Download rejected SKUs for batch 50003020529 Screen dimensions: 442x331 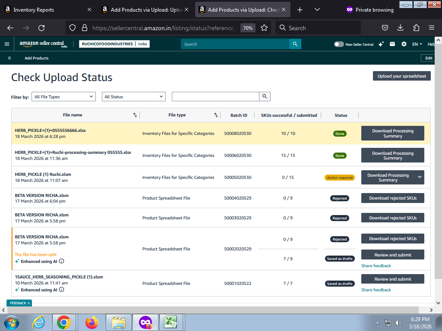click(393, 218)
